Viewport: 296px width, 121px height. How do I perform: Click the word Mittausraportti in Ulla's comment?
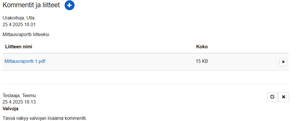(x=16, y=35)
